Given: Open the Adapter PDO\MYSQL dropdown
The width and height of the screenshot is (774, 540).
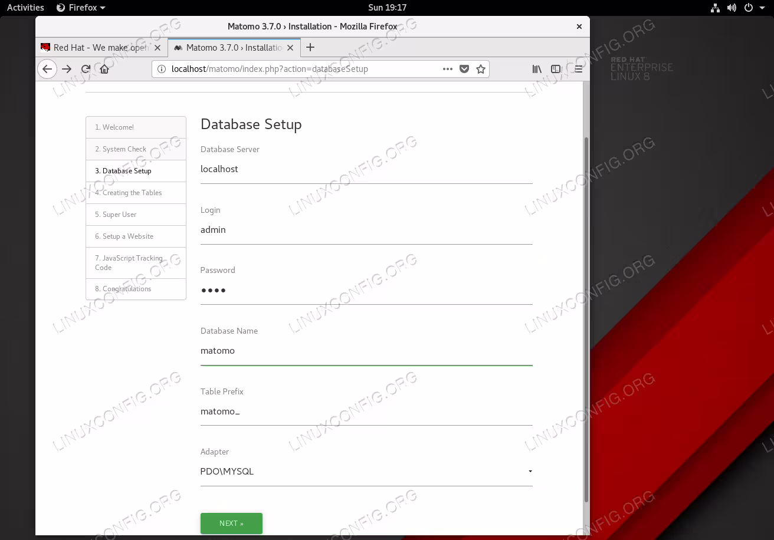Looking at the screenshot, I should pos(366,472).
